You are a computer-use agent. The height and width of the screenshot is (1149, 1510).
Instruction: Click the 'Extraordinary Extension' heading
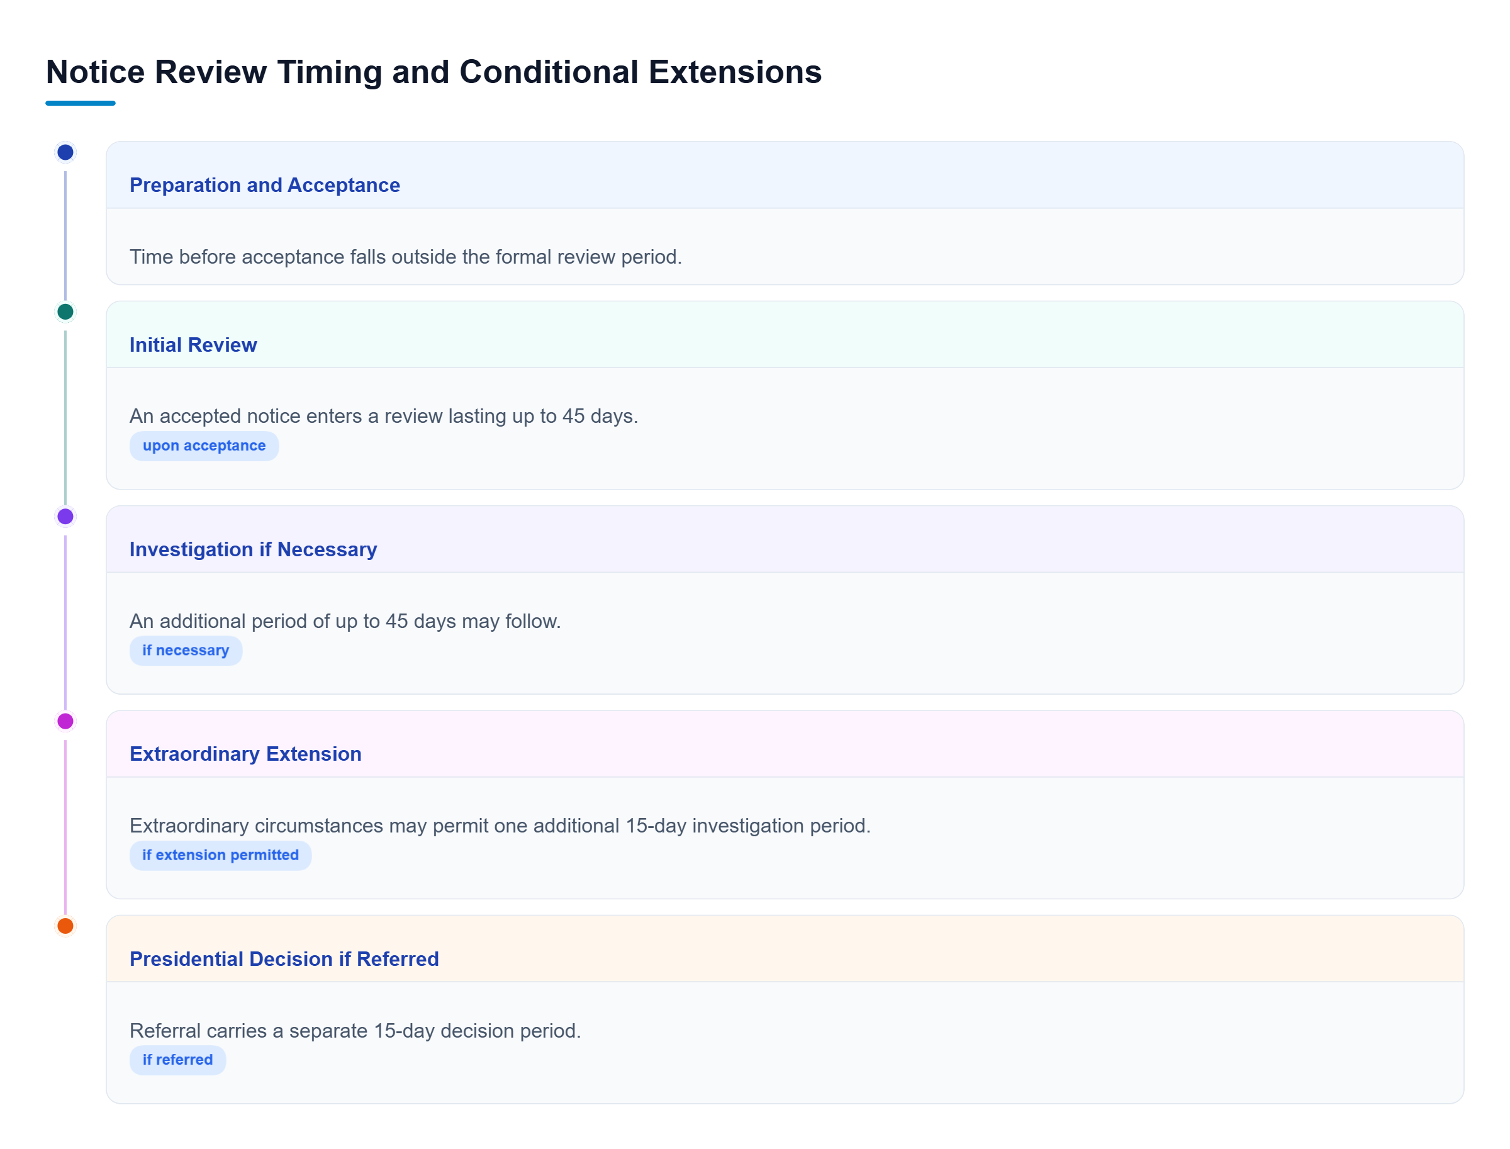(x=245, y=754)
